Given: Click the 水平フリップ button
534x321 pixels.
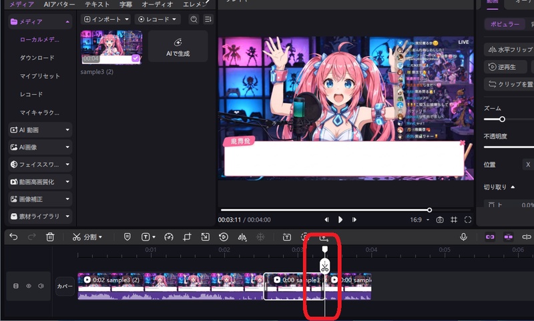Looking at the screenshot, I should pyautogui.click(x=509, y=49).
